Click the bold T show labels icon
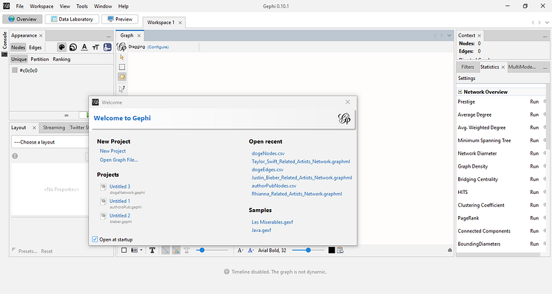The width and height of the screenshot is (552, 294). click(x=152, y=250)
